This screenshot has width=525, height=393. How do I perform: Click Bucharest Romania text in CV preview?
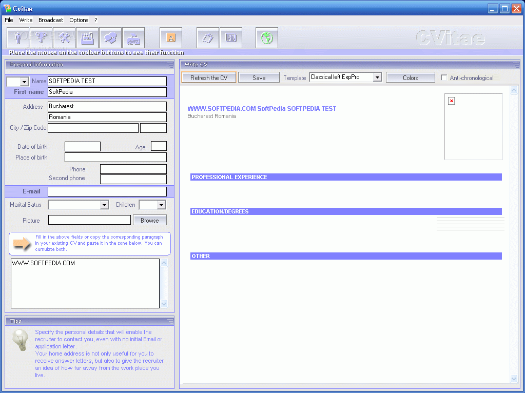211,116
